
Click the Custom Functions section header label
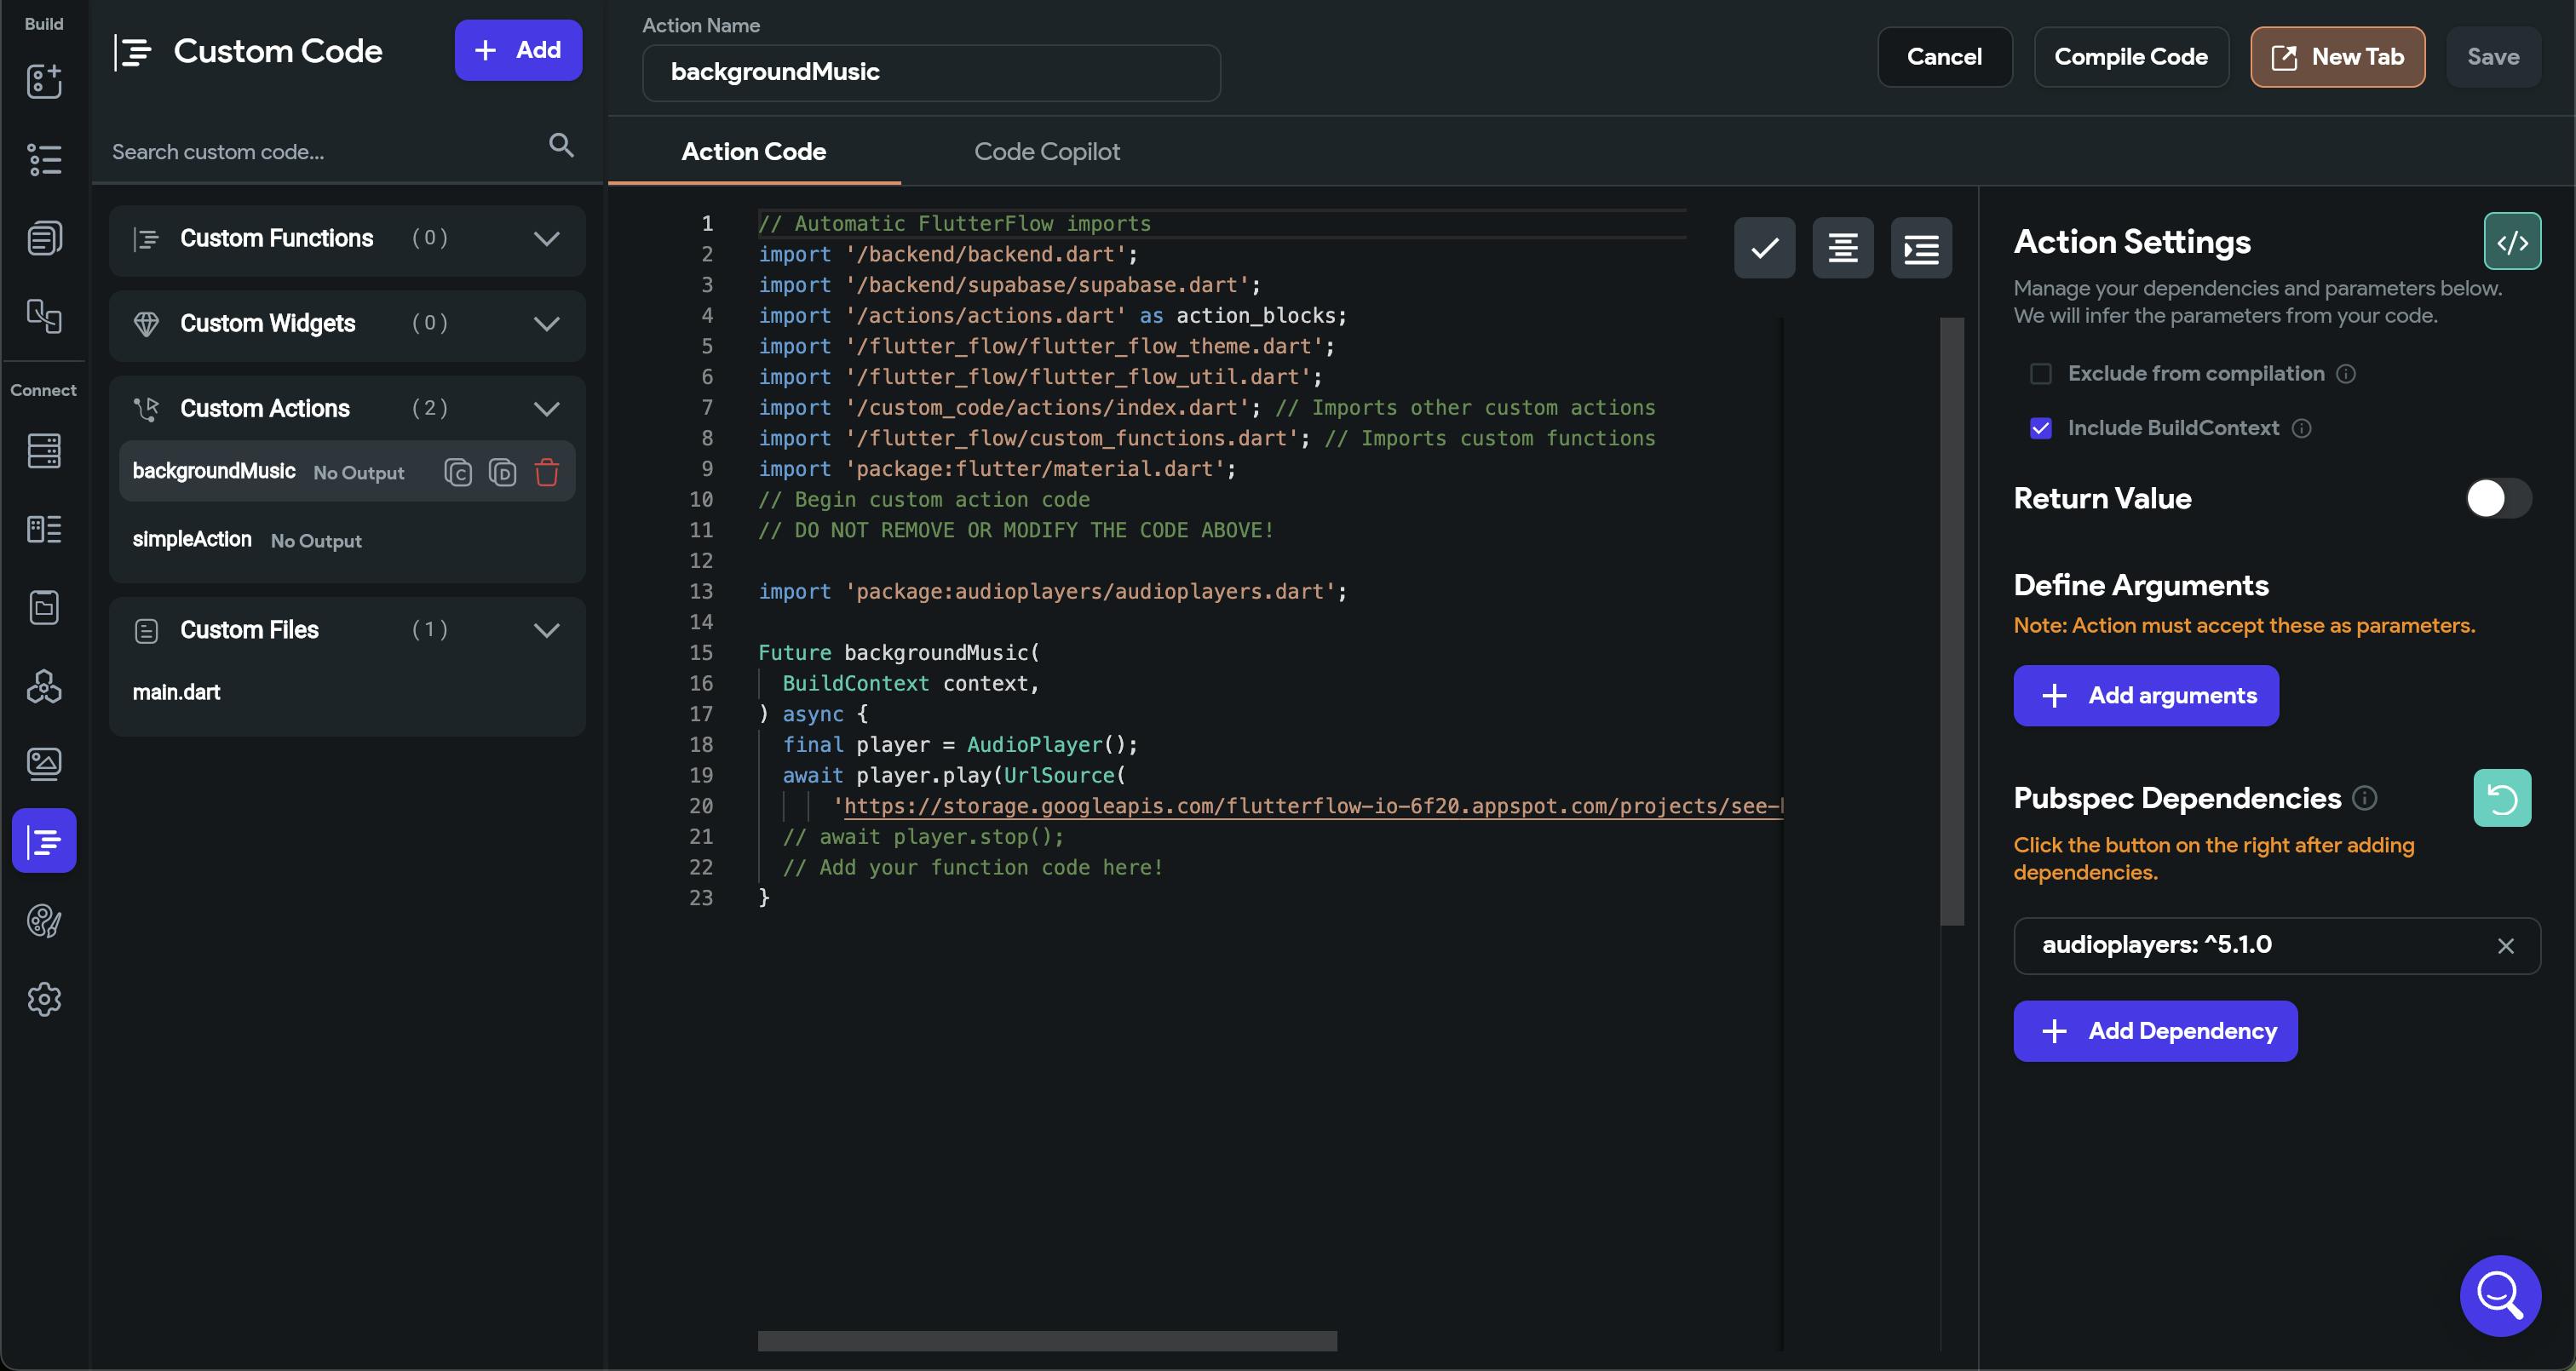click(x=277, y=239)
